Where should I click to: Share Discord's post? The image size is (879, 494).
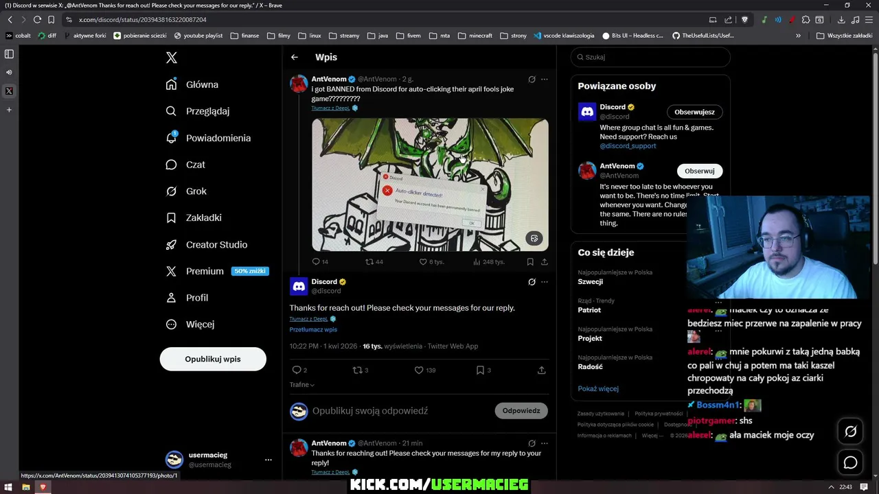[x=541, y=370]
